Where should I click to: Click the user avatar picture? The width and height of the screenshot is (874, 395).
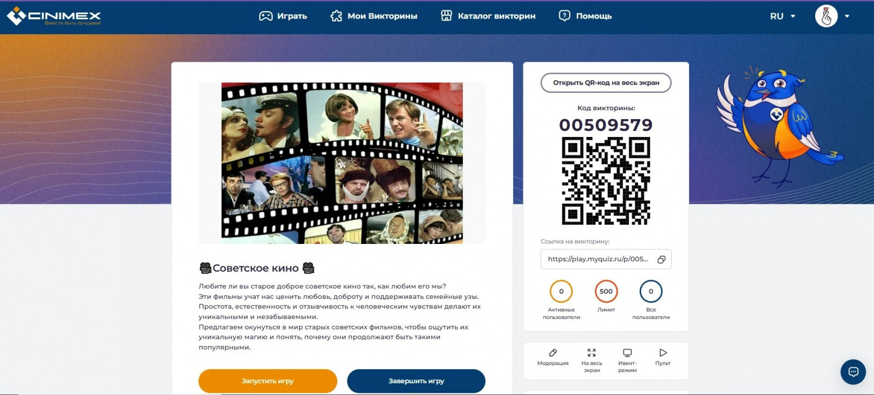(x=826, y=16)
